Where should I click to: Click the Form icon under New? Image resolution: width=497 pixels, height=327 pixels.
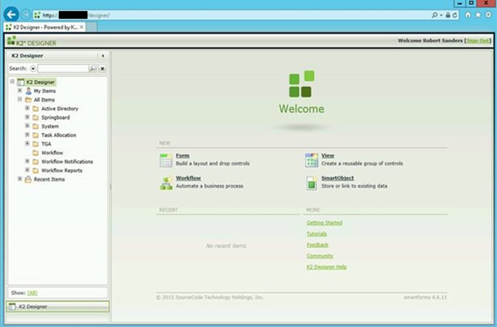(x=165, y=160)
